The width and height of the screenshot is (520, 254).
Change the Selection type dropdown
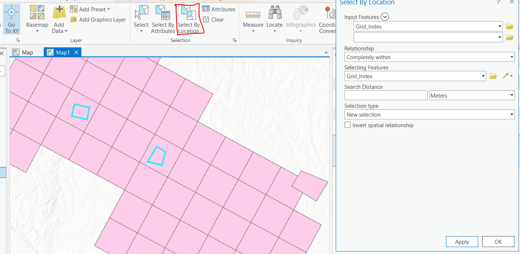tap(429, 114)
